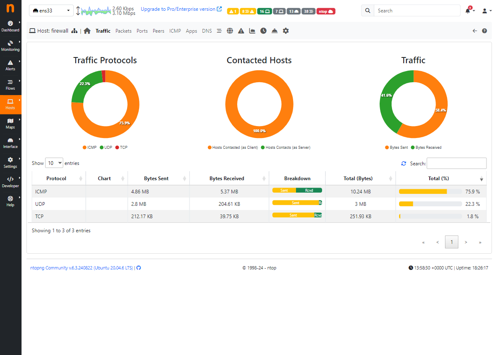Open ntopng Community version link
498x355 pixels.
[x=82, y=268]
